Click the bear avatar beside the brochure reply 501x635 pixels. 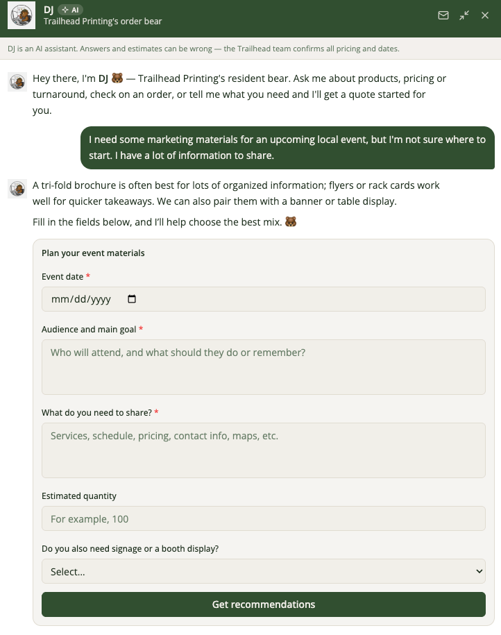pyautogui.click(x=17, y=189)
